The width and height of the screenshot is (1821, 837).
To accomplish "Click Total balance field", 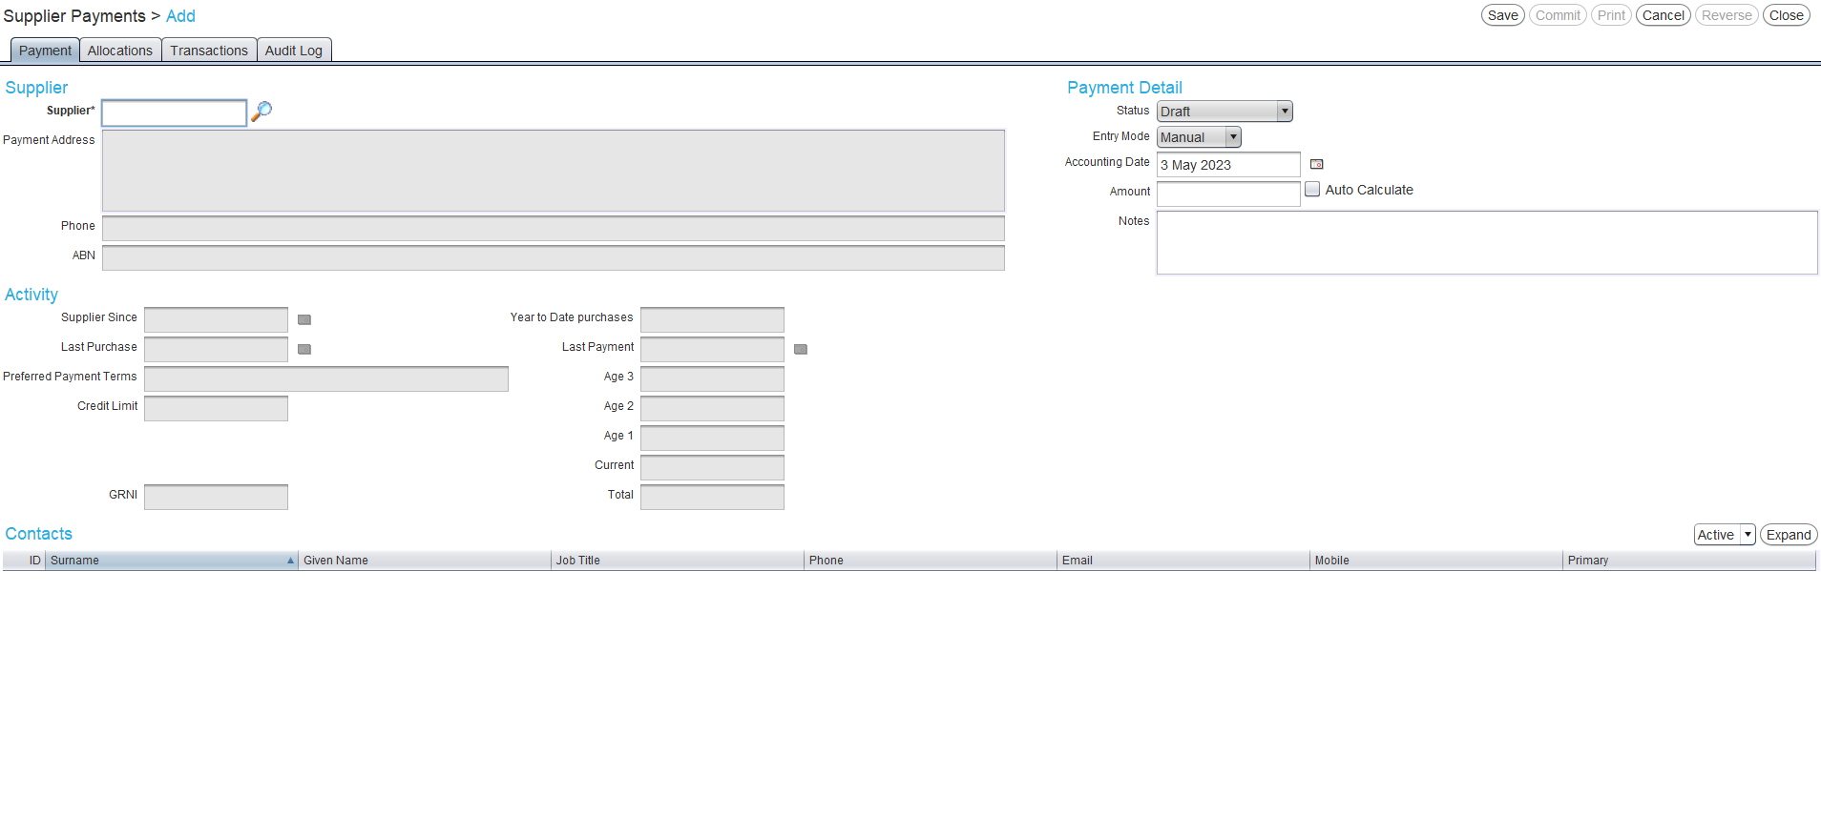I will (712, 497).
